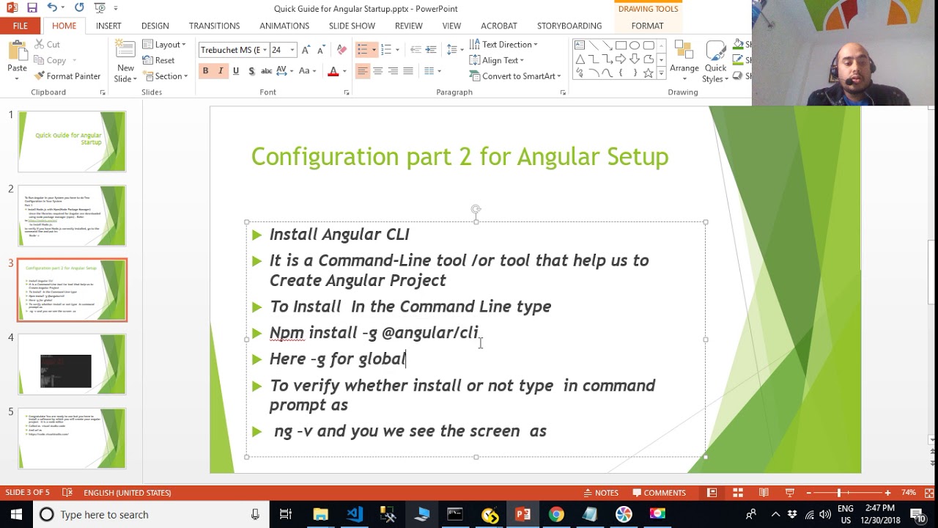Viewport: 938px width, 528px height.
Task: Toggle Strikethrough formatting
Action: tap(267, 71)
